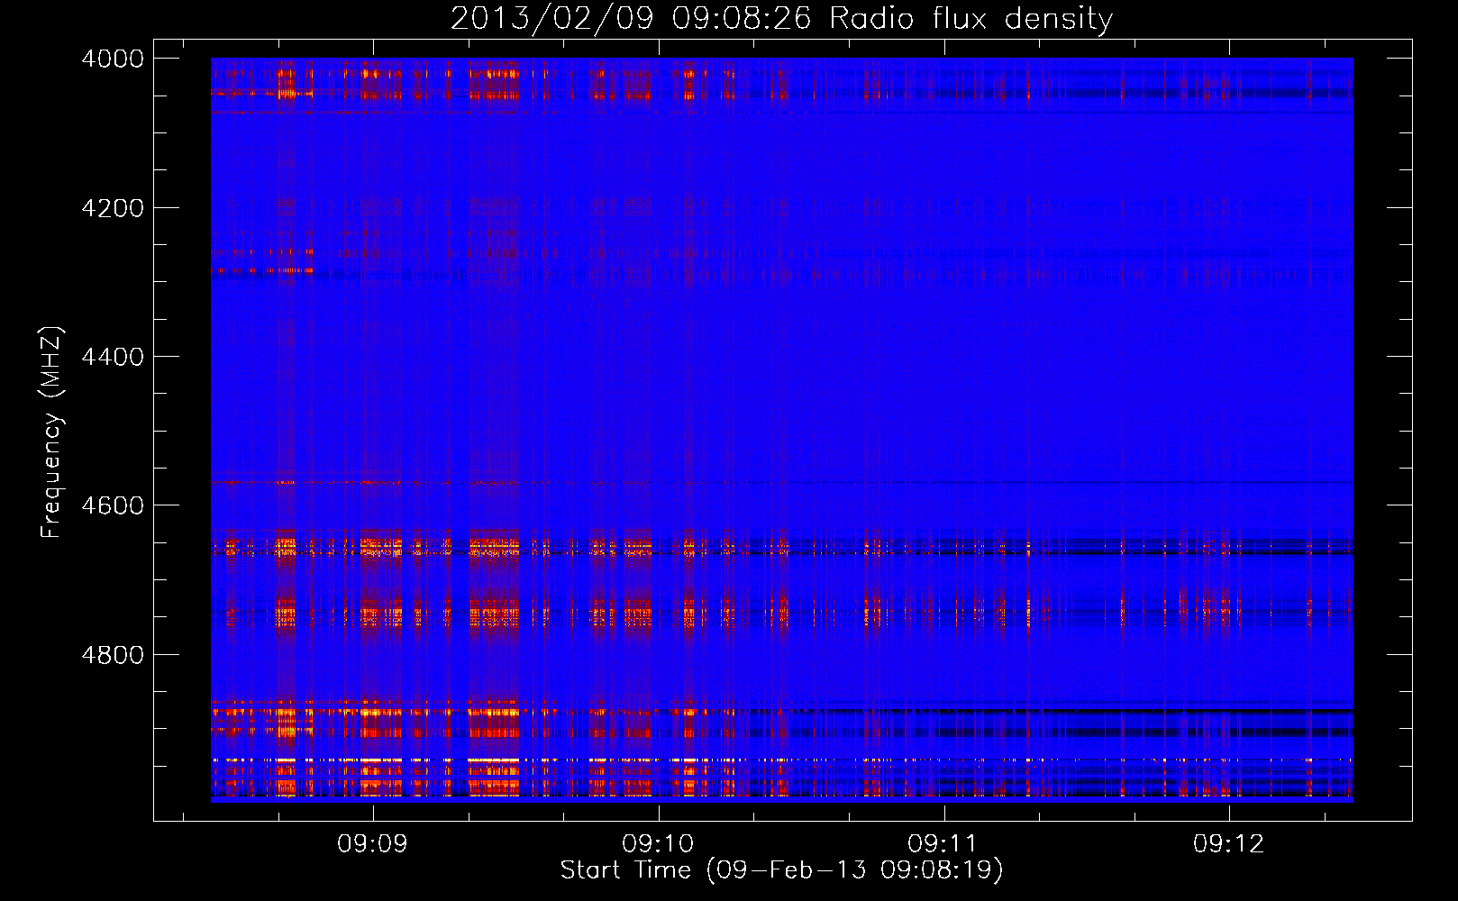Image resolution: width=1458 pixels, height=901 pixels.
Task: Click the 'Frequency (MHZ)' axis title
Action: point(52,432)
